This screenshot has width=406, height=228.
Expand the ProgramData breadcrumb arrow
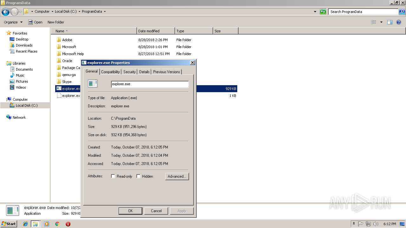105,11
